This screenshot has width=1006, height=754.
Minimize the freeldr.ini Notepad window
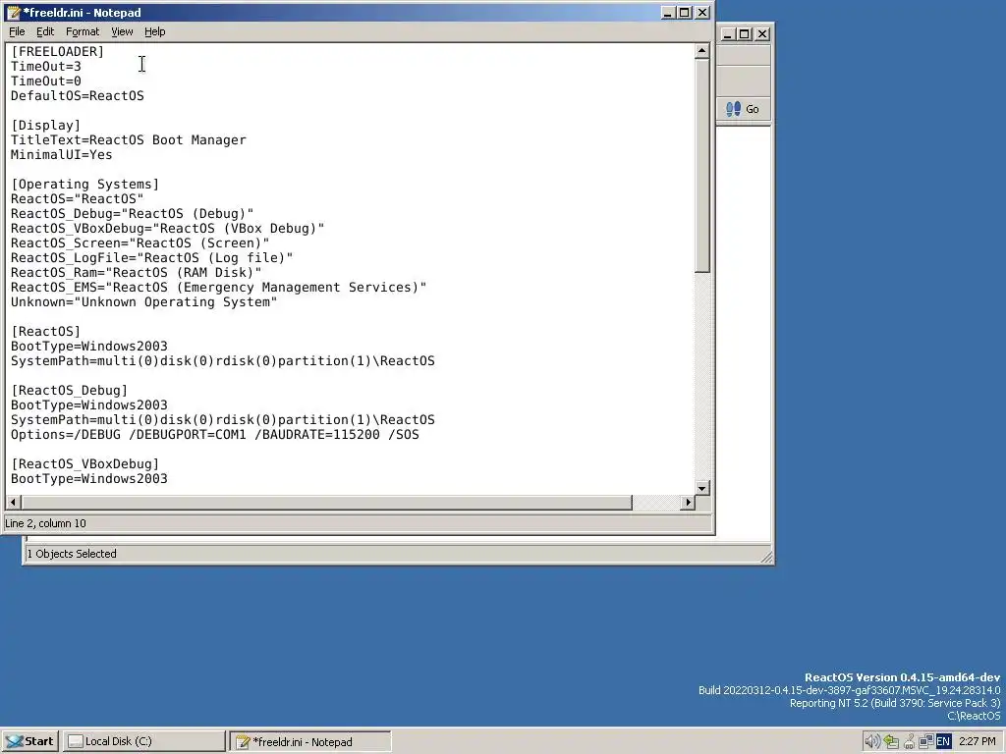click(x=668, y=12)
